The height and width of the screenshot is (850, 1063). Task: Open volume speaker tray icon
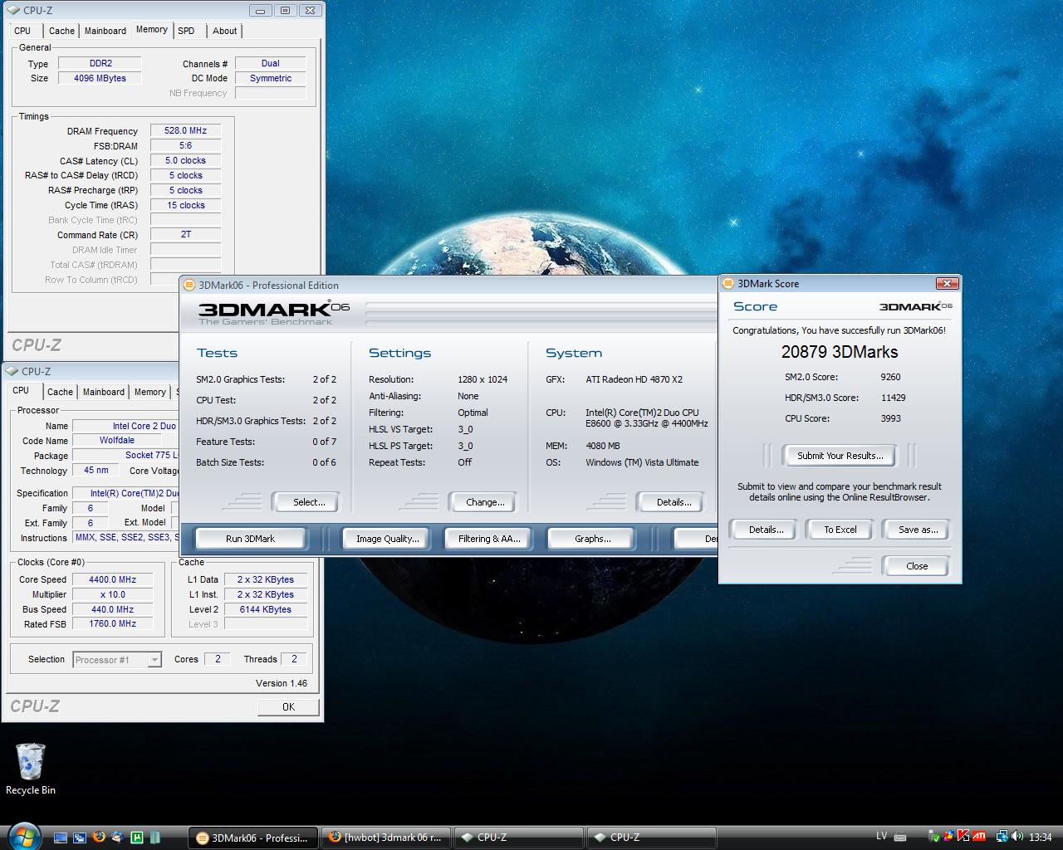pyautogui.click(x=1017, y=837)
